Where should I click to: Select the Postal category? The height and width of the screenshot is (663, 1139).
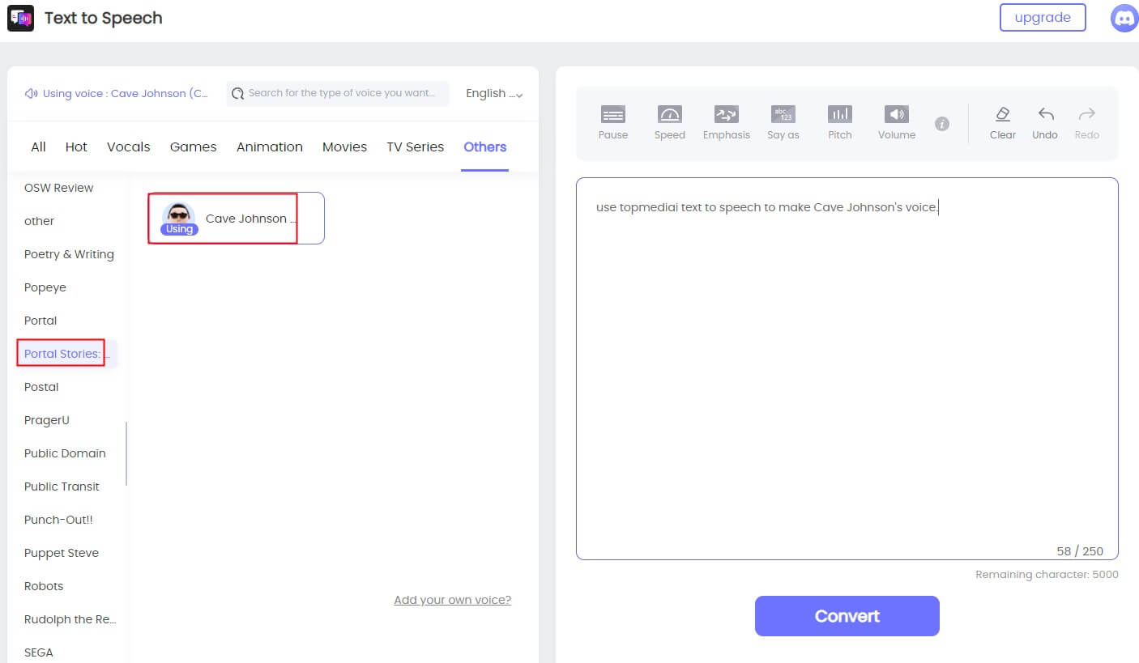(41, 387)
